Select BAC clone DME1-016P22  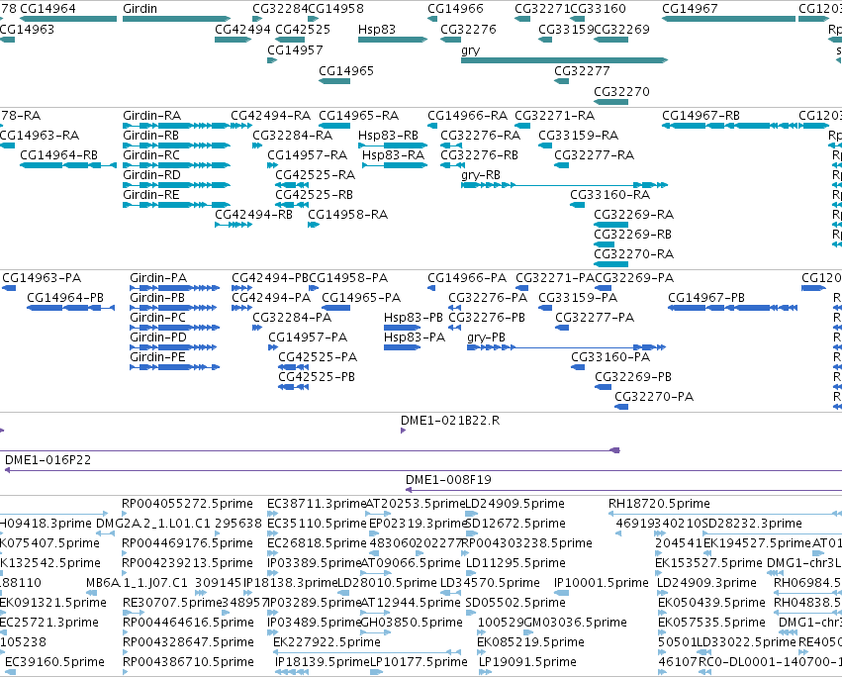[47, 460]
